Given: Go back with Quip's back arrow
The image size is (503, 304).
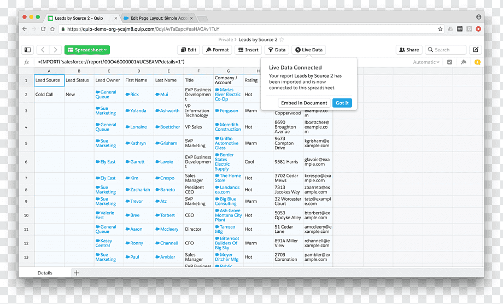Looking at the screenshot, I should click(43, 50).
